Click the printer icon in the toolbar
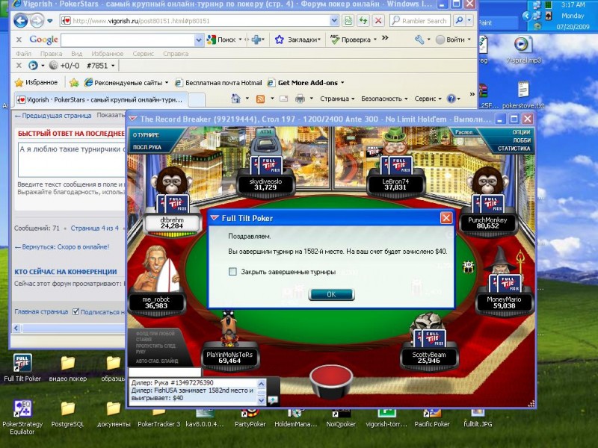 coord(300,99)
